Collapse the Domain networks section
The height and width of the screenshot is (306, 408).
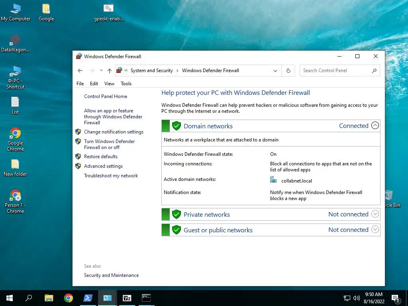(375, 126)
